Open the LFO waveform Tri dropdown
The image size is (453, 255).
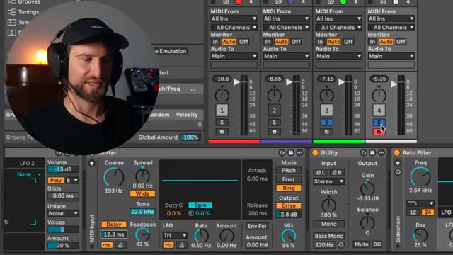(175, 236)
